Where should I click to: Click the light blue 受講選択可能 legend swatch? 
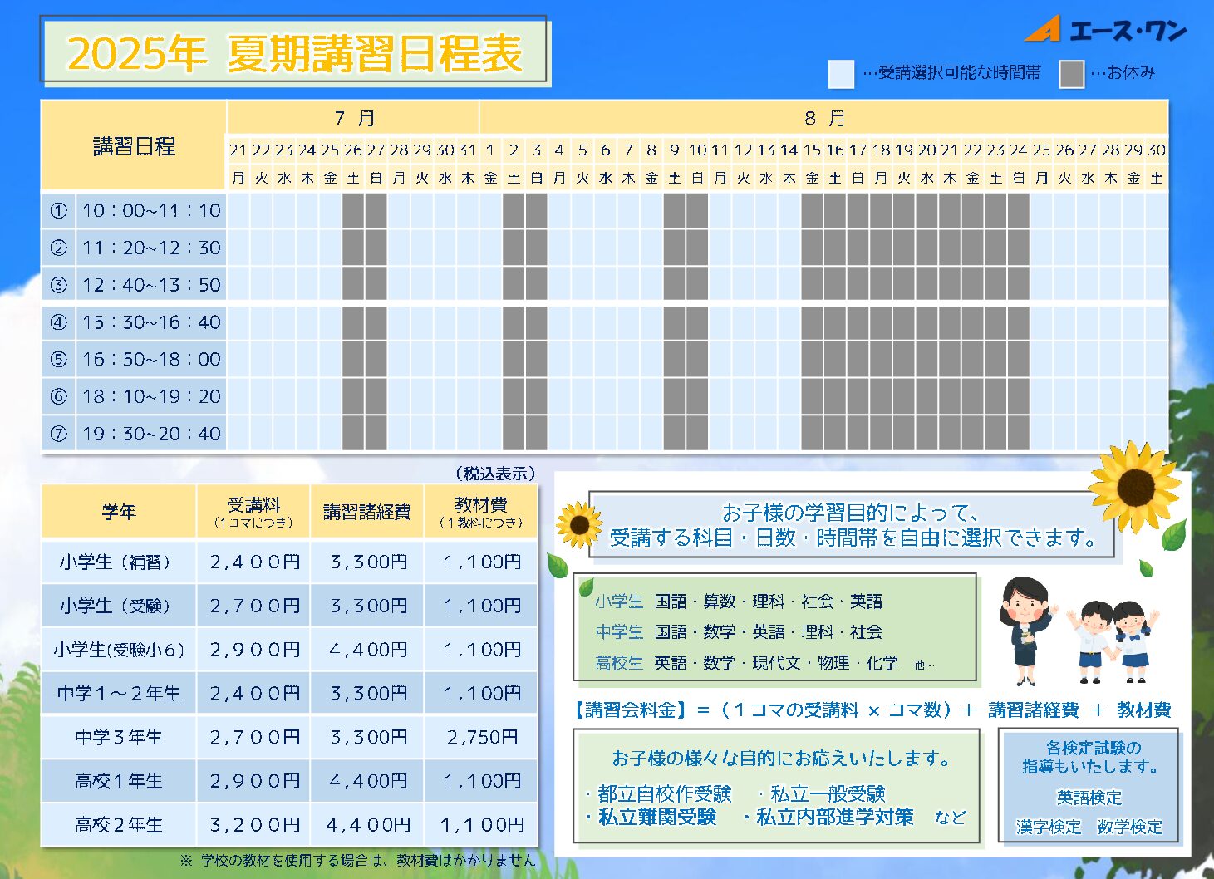click(x=841, y=73)
